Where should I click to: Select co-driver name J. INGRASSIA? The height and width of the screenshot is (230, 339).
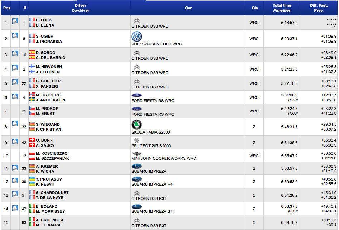tap(49, 42)
